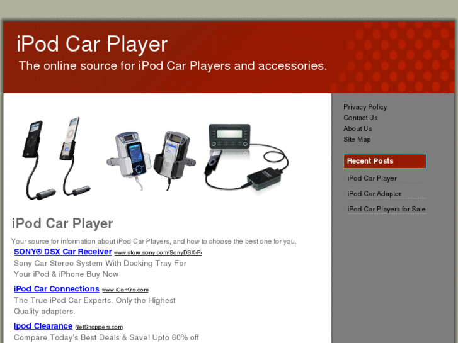Click the black adapter box image
This screenshot has width=458, height=343.
pyautogui.click(x=265, y=178)
